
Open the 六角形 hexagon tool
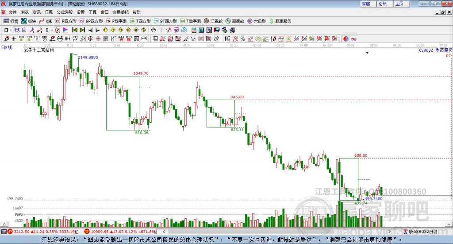257,21
